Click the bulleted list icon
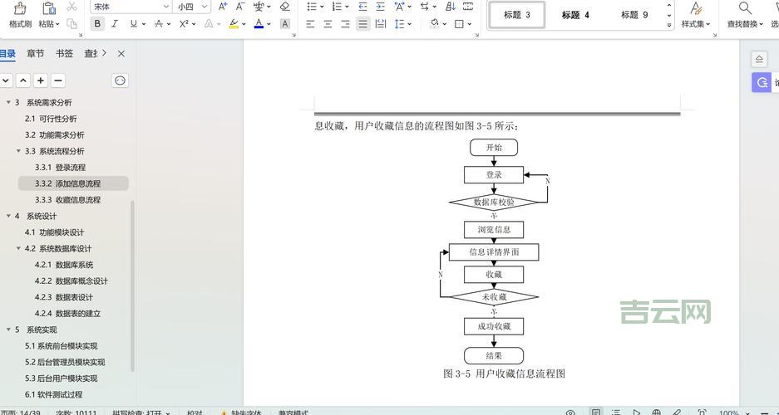Image resolution: width=779 pixels, height=415 pixels. [312, 7]
